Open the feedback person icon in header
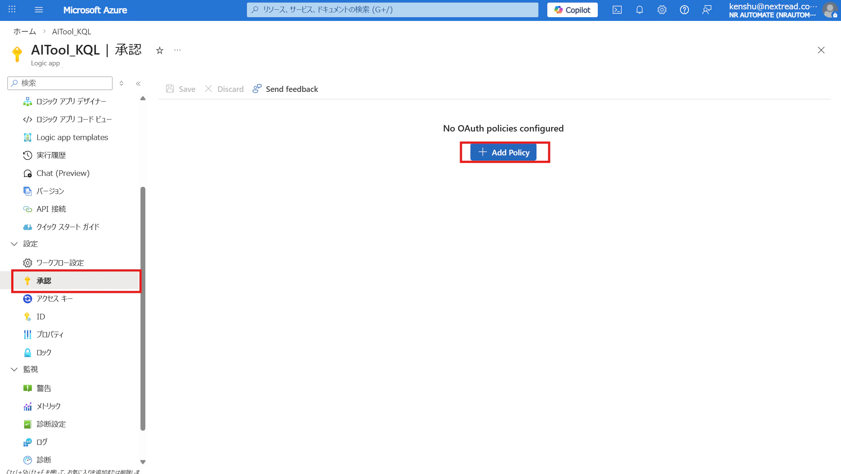Viewport: 841px width, 474px height. tap(706, 10)
